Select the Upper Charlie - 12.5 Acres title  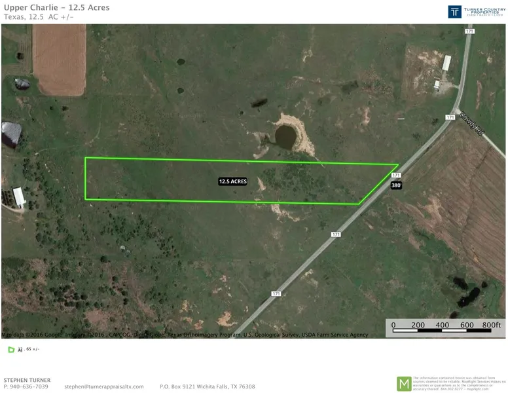point(56,8)
